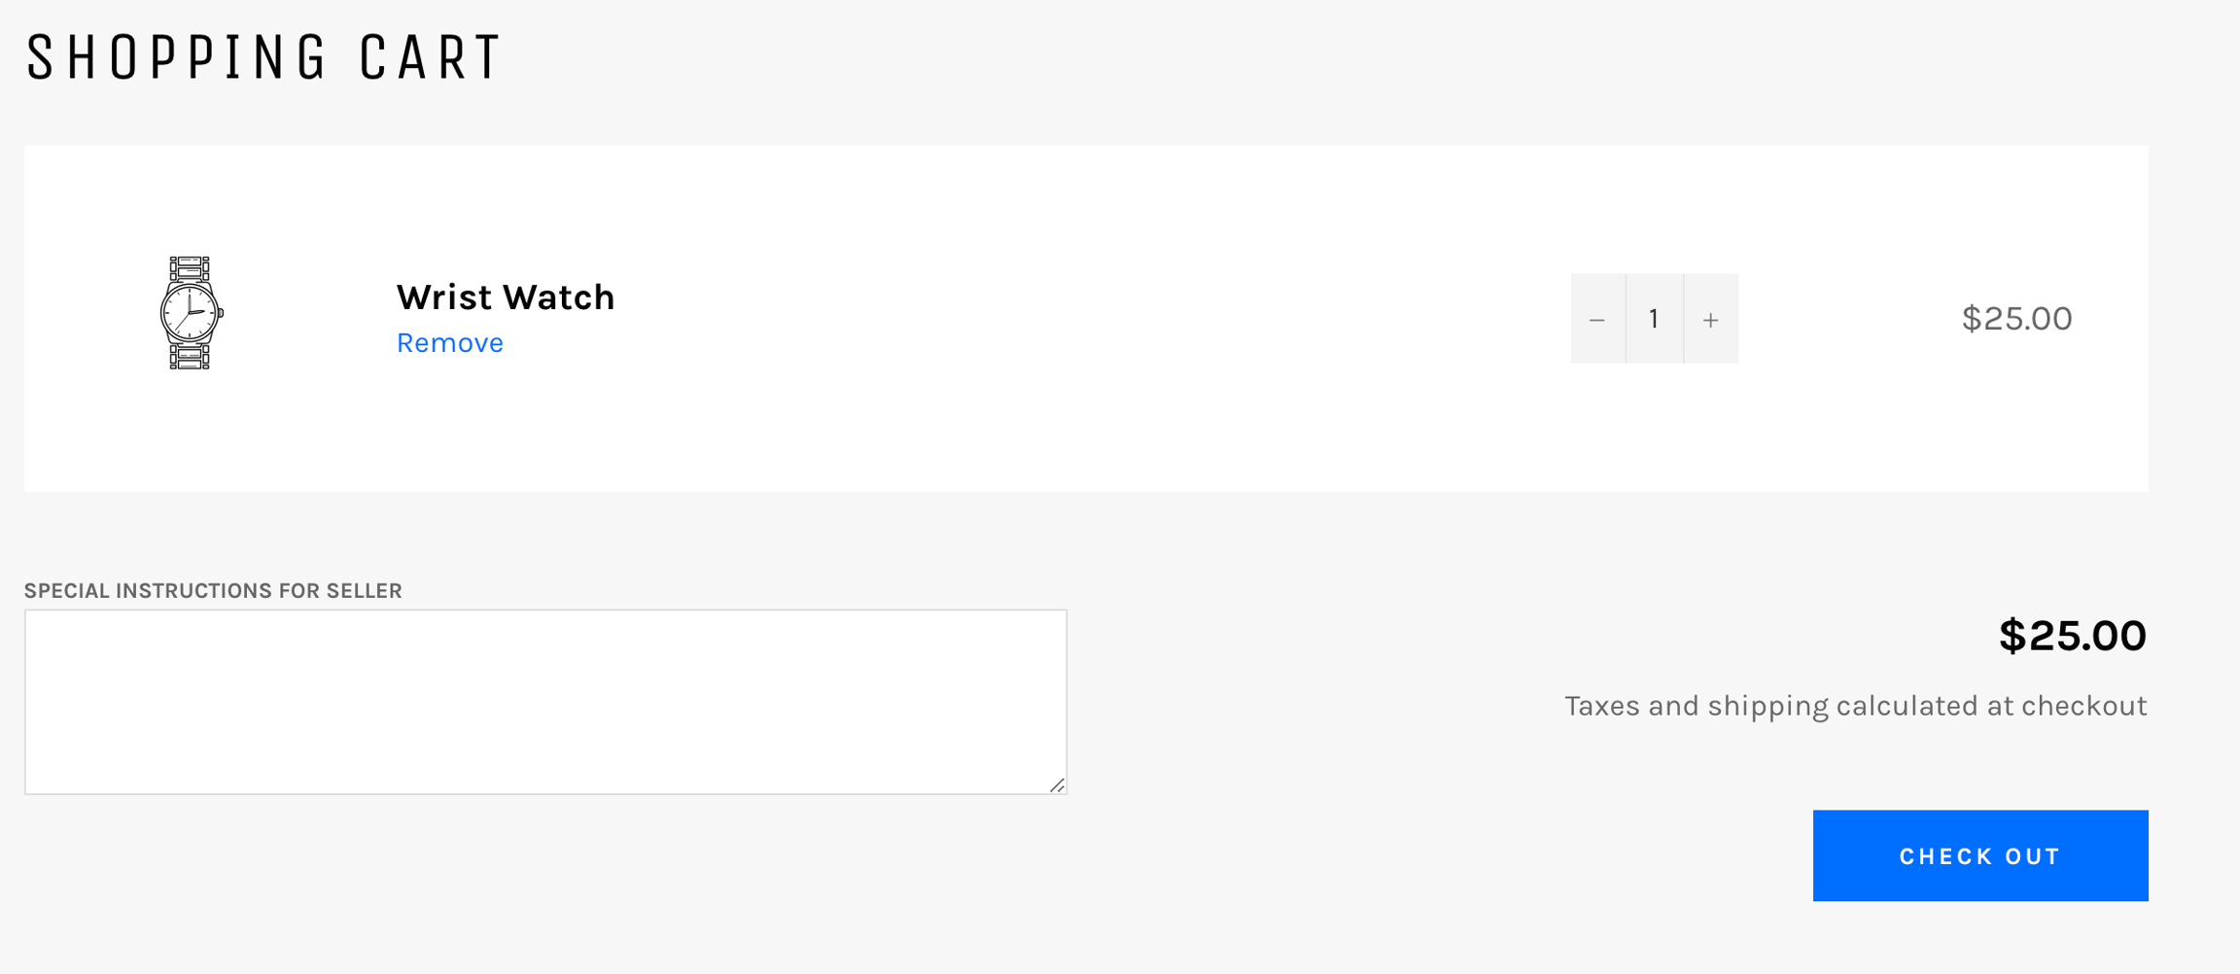The height and width of the screenshot is (974, 2240).
Task: Open the Wrist Watch product title
Action: point(506,297)
